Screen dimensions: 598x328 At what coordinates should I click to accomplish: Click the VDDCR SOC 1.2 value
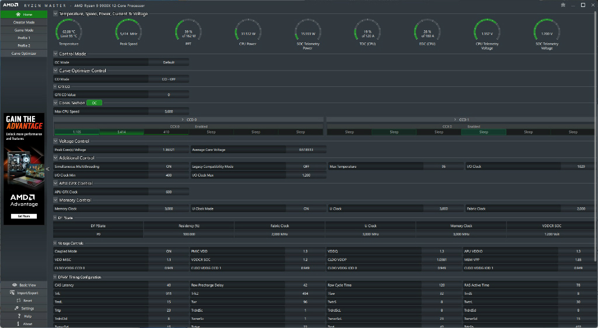[x=305, y=260]
